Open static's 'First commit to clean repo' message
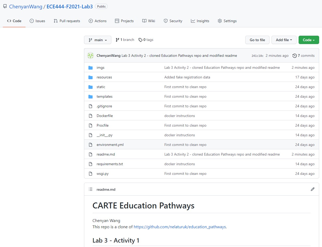Screen dimensions: 322x247 click(185, 87)
